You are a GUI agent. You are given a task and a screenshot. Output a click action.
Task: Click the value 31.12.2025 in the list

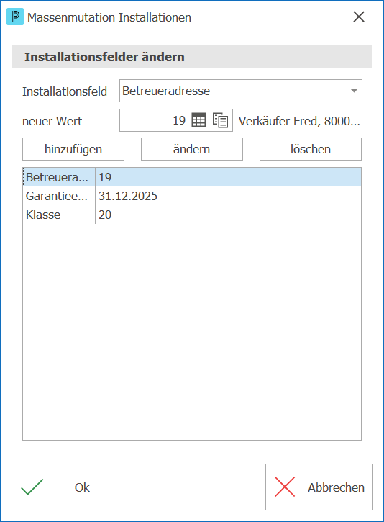pyautogui.click(x=128, y=196)
